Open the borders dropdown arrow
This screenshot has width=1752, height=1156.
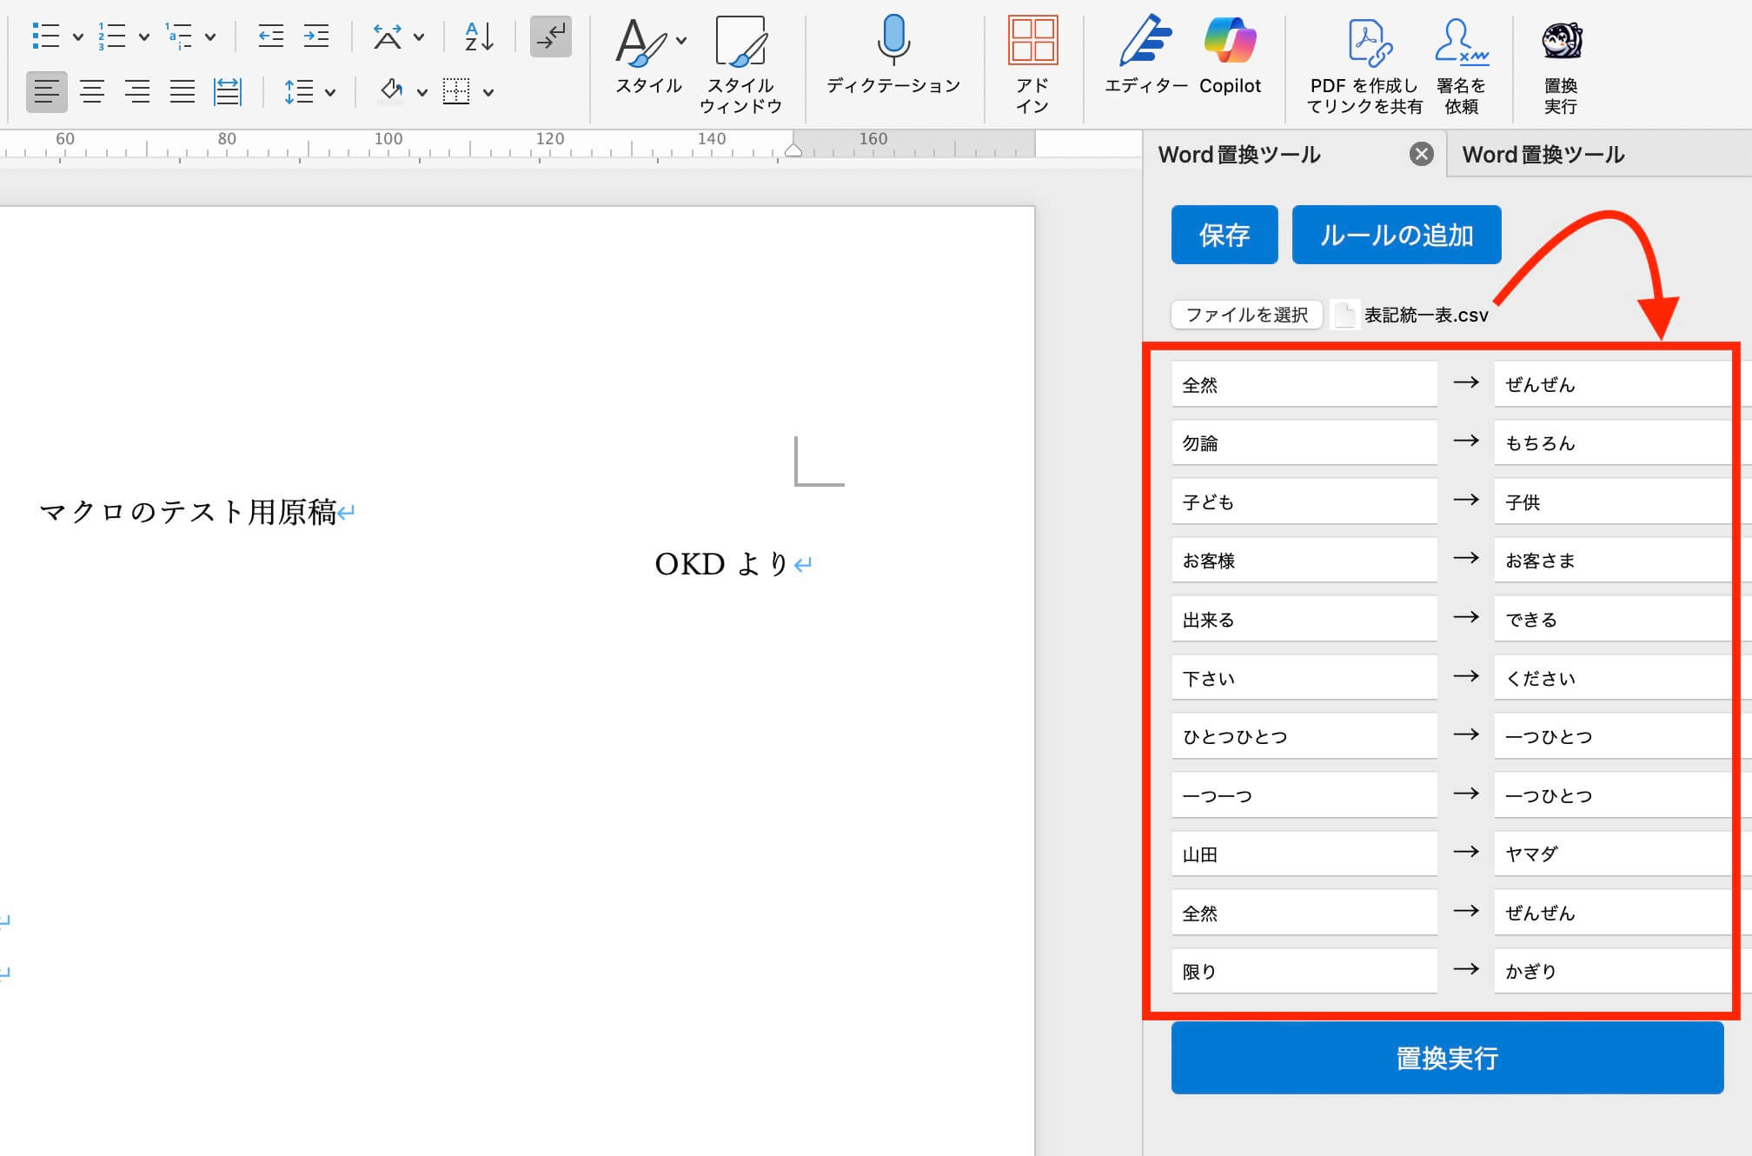pos(488,92)
